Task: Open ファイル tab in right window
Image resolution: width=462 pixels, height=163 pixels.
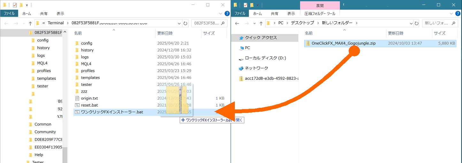Action: (240, 13)
